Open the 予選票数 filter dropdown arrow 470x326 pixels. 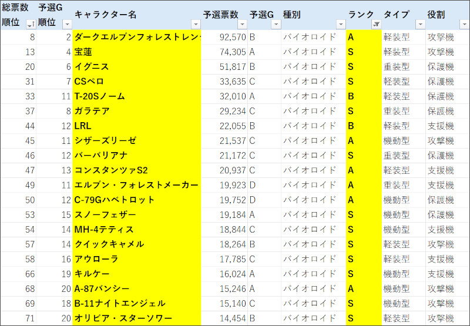pos(242,23)
